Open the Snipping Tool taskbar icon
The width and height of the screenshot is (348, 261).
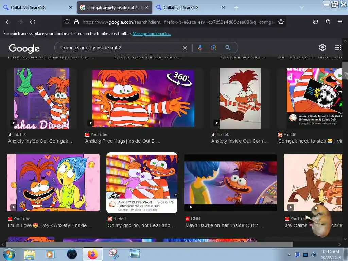(114, 254)
